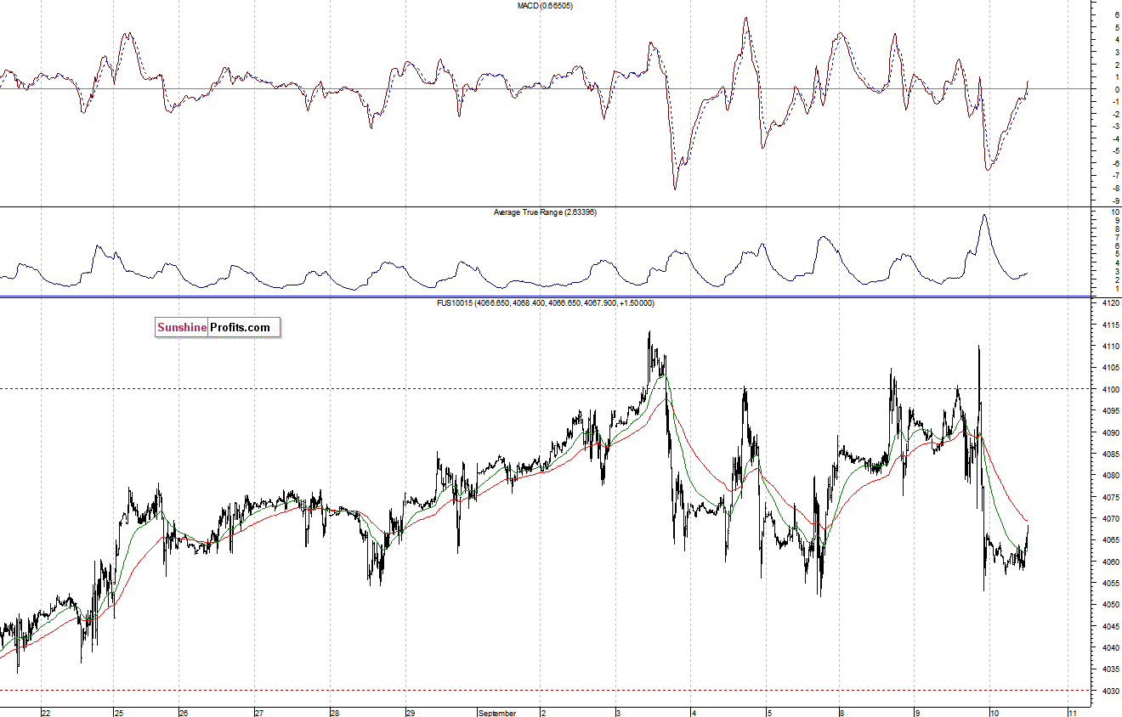
Task: Click the -7 label on MACD axis
Action: [x=1114, y=176]
